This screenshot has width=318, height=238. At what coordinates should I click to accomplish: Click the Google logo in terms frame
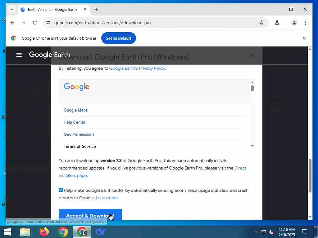pyautogui.click(x=76, y=87)
